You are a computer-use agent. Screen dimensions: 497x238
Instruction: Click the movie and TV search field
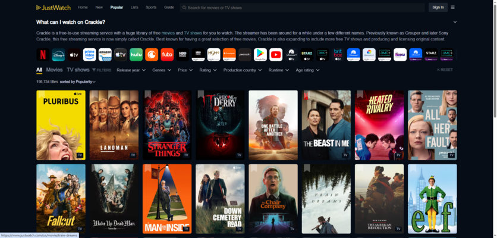(x=303, y=8)
